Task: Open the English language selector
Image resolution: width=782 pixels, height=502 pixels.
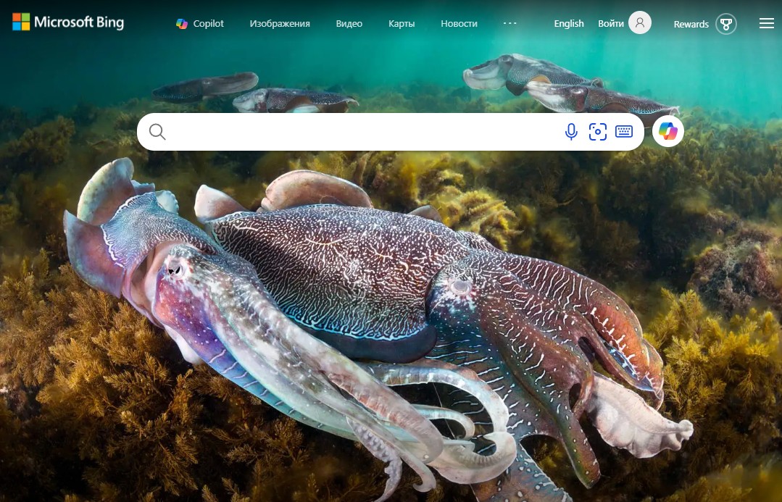Action: point(568,22)
